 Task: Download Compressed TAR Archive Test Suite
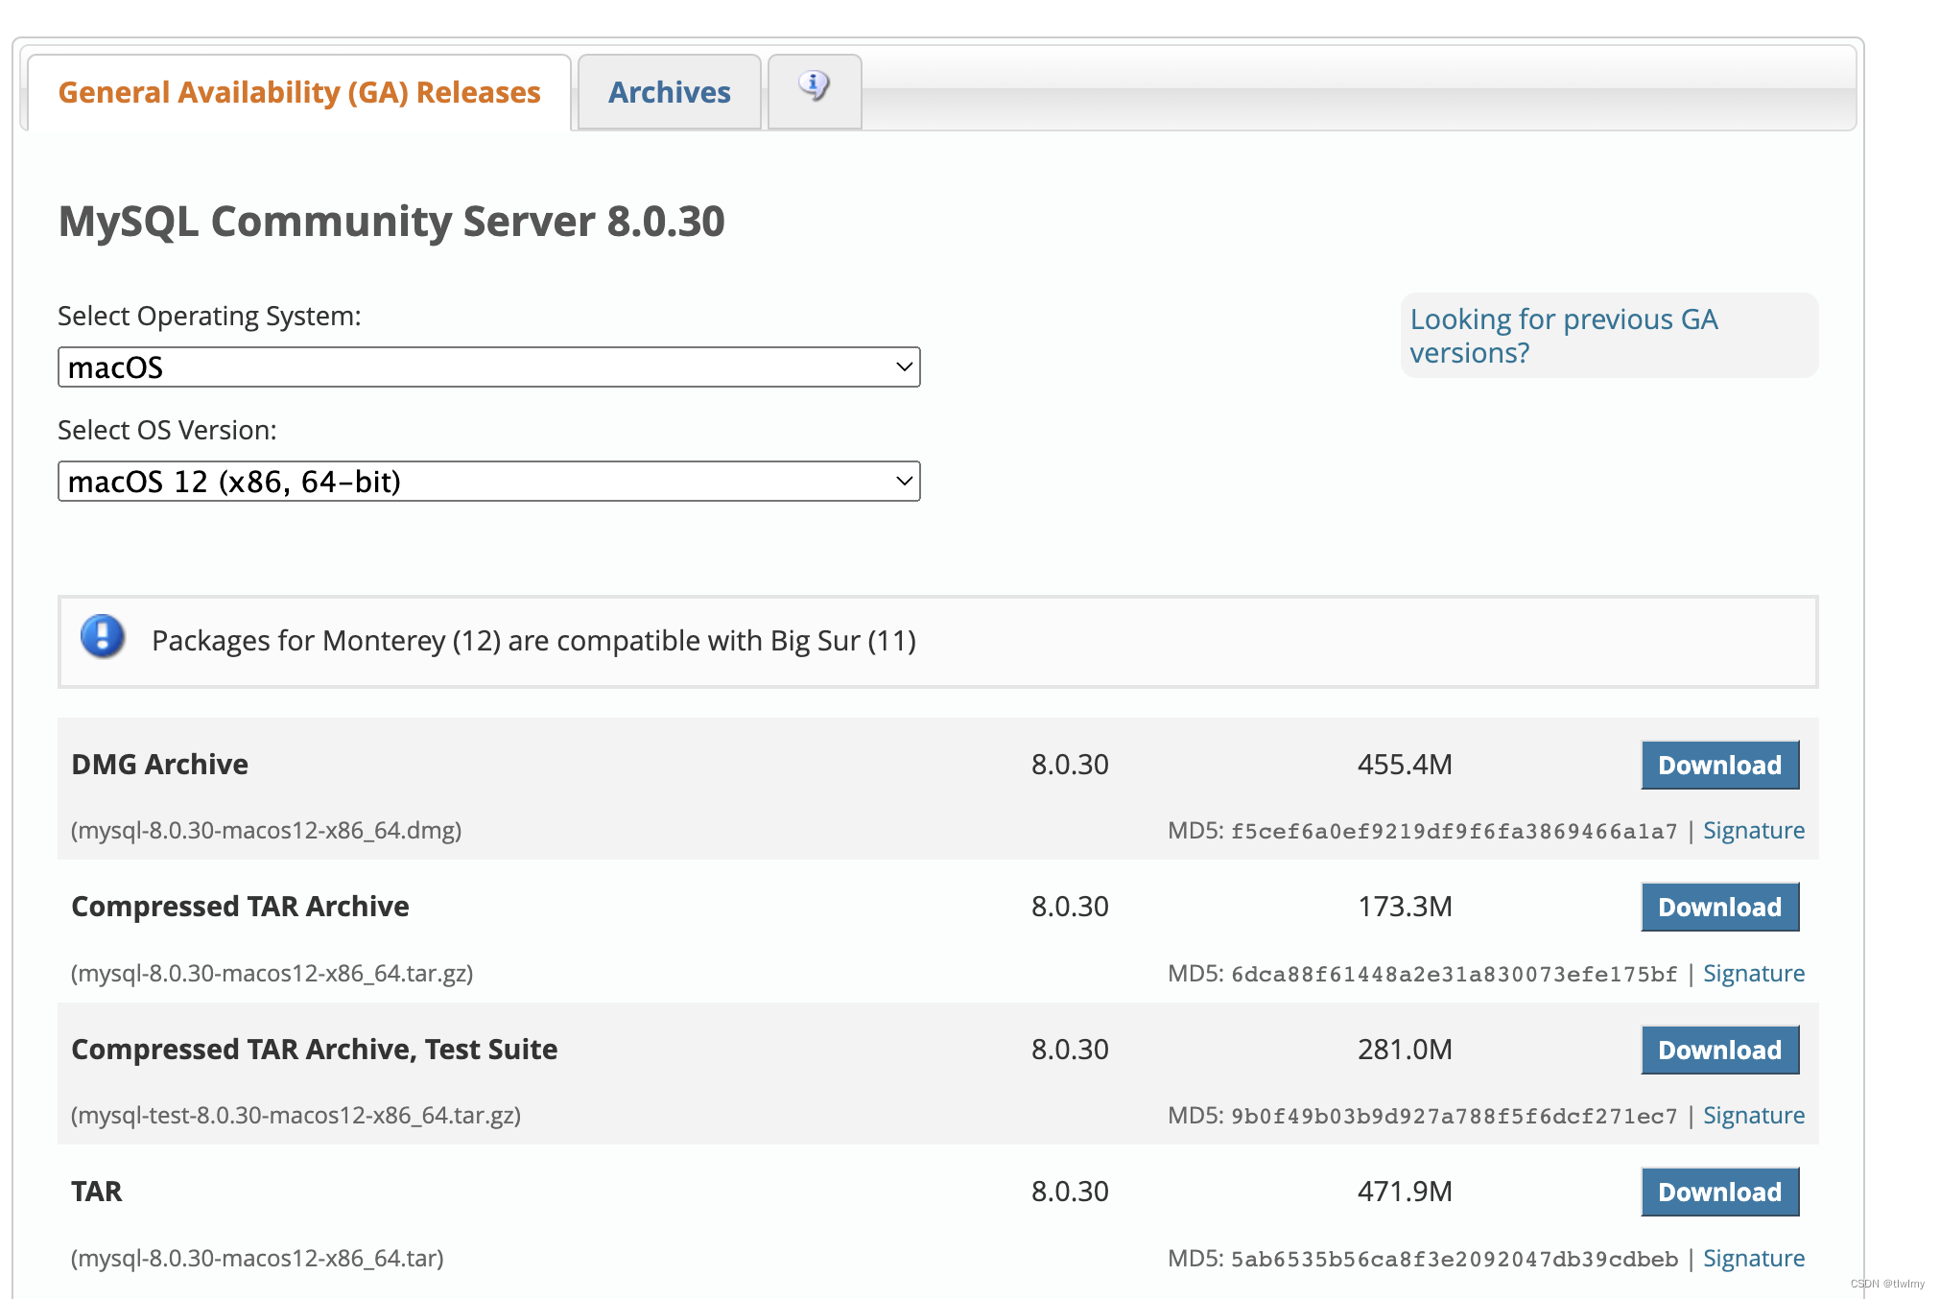pos(1718,1050)
